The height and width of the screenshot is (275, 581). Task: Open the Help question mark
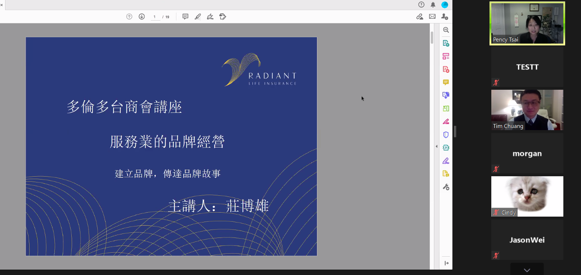[421, 5]
